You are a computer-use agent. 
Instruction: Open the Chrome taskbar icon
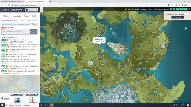(51, 105)
